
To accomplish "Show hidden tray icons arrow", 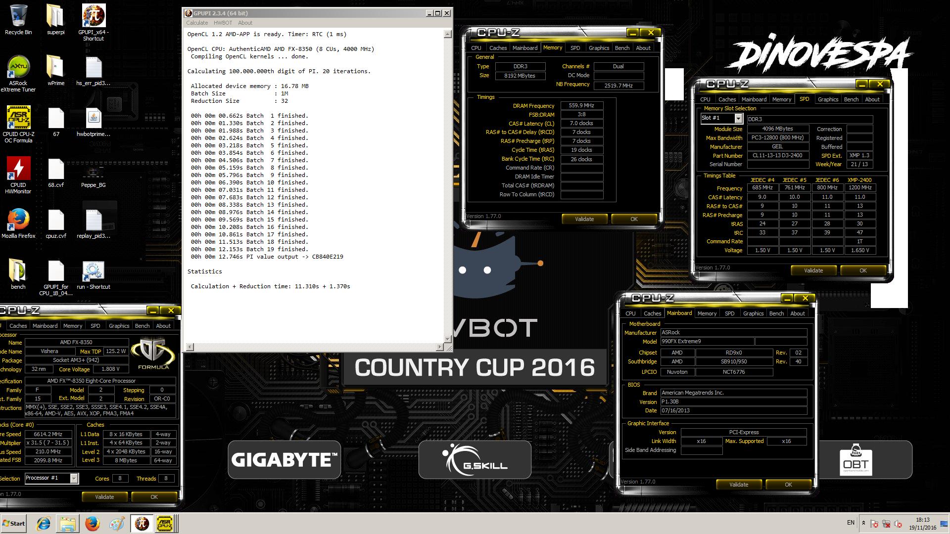I will click(x=863, y=523).
